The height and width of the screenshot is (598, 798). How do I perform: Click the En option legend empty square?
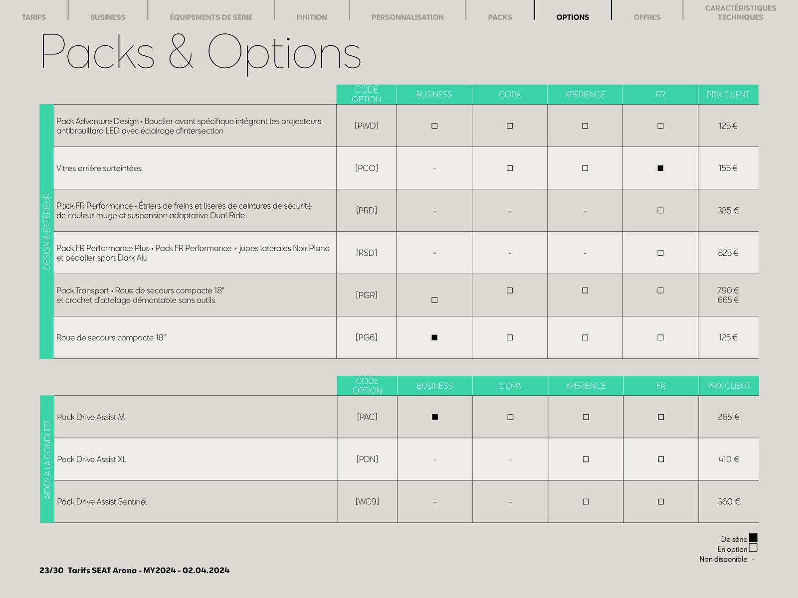(753, 548)
